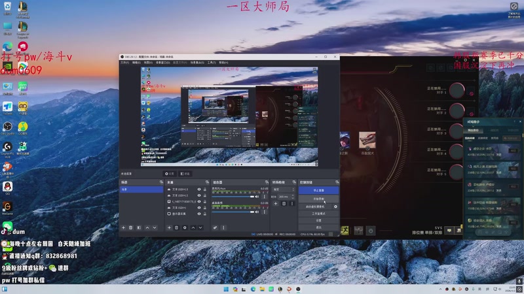The image size is (524, 294).
Task: Open the File menu in OBS
Action: pos(124,63)
